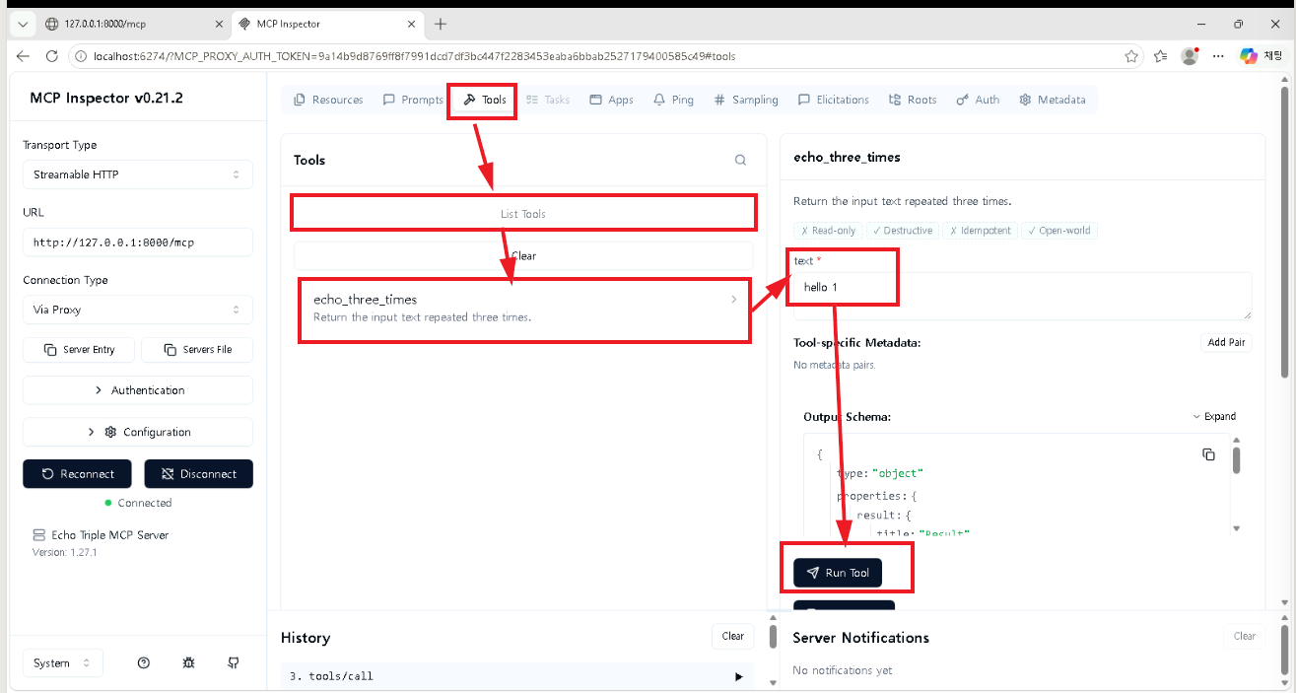Open the Connection Type dropdown
Image resolution: width=1296 pixels, height=693 pixels.
pyautogui.click(x=138, y=310)
